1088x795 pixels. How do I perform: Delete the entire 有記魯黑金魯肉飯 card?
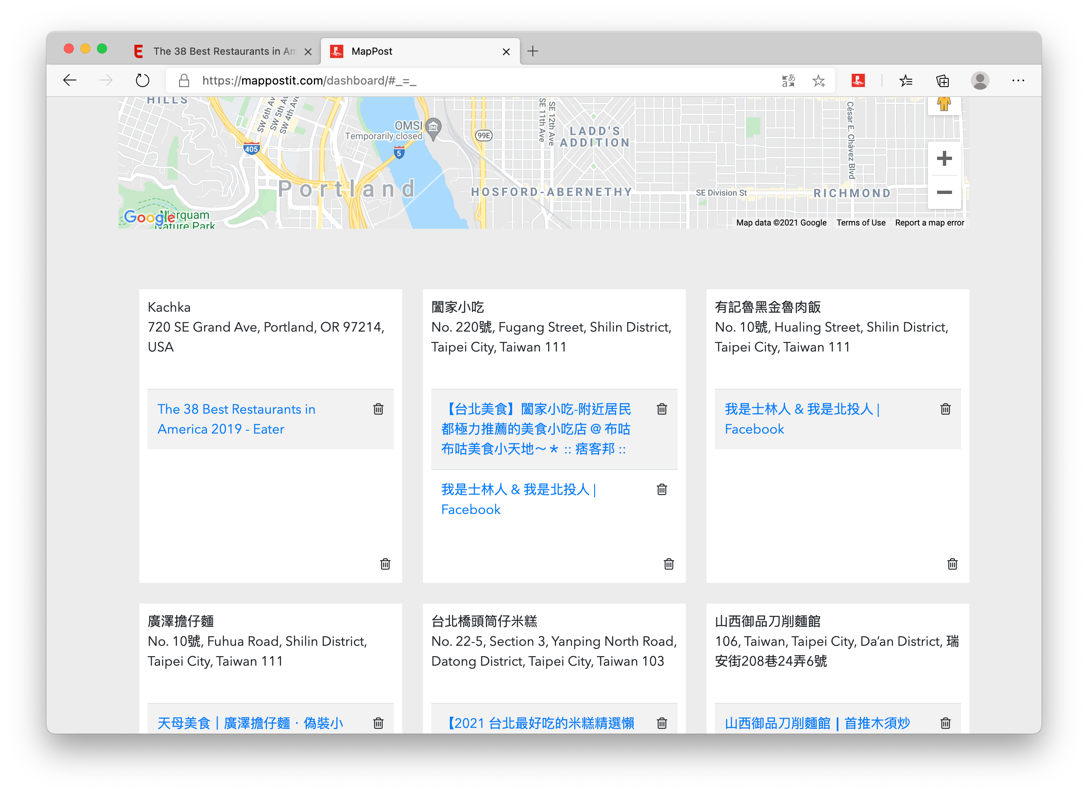tap(952, 564)
